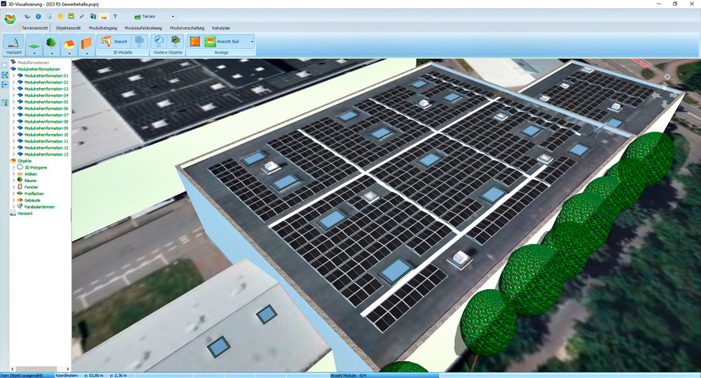The width and height of the screenshot is (701, 378).
Task: Click tree panel horizontal scrollbar left arrow
Action: coord(13,369)
